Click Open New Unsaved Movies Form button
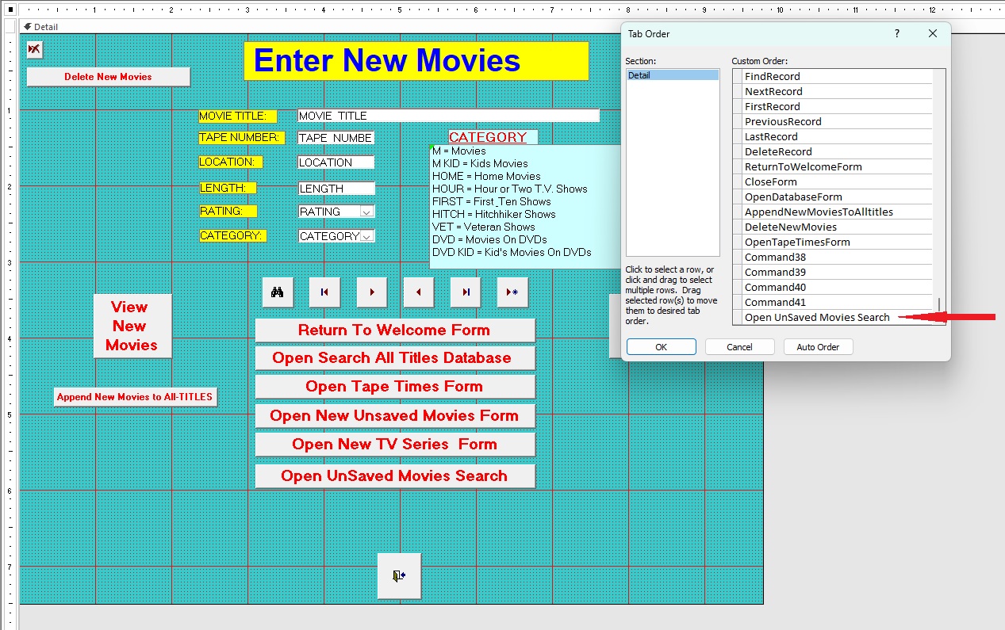 pyautogui.click(x=395, y=416)
